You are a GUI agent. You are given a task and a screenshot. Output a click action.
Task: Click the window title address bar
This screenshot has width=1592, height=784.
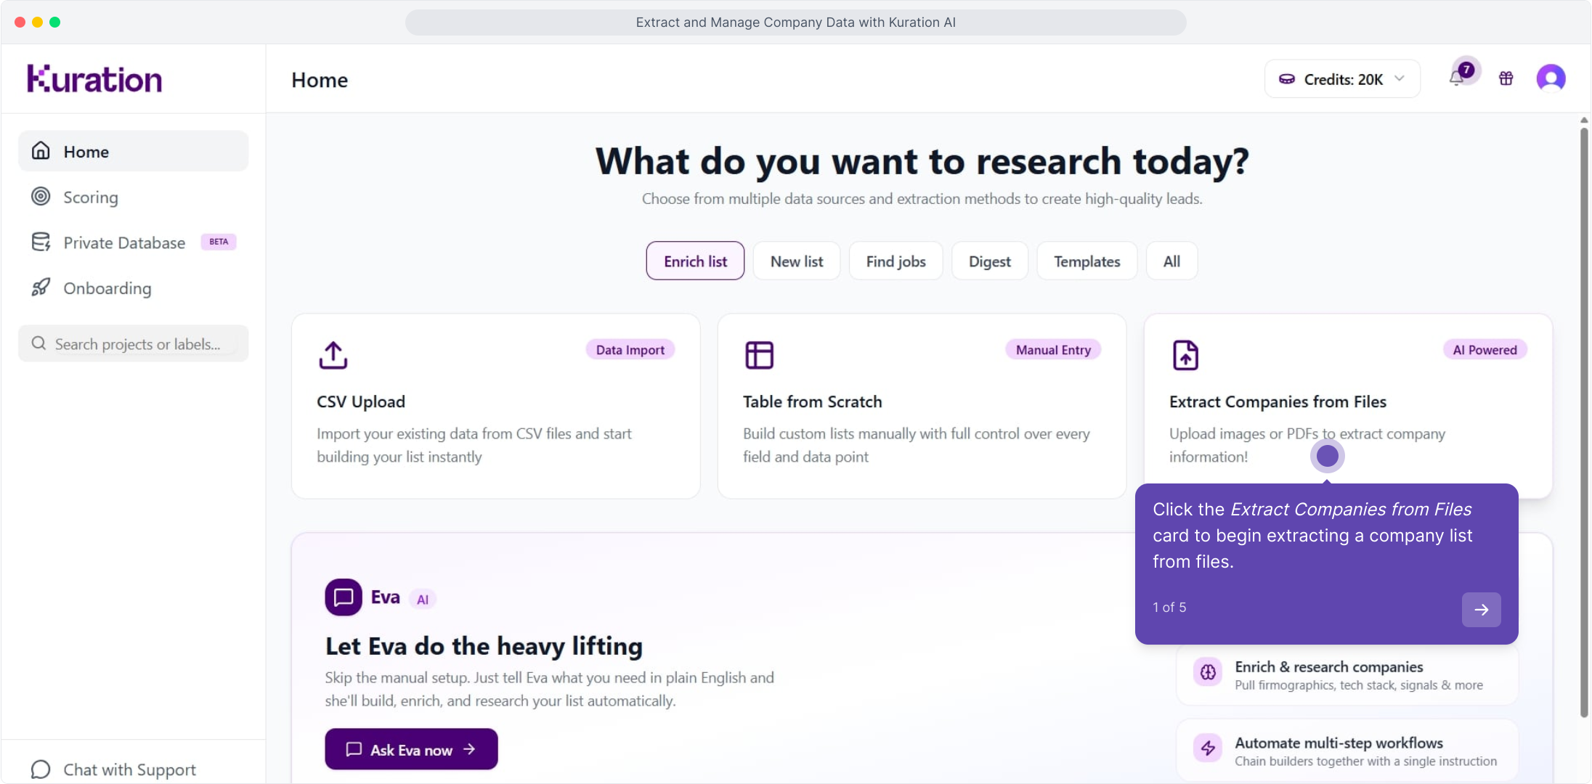796,22
